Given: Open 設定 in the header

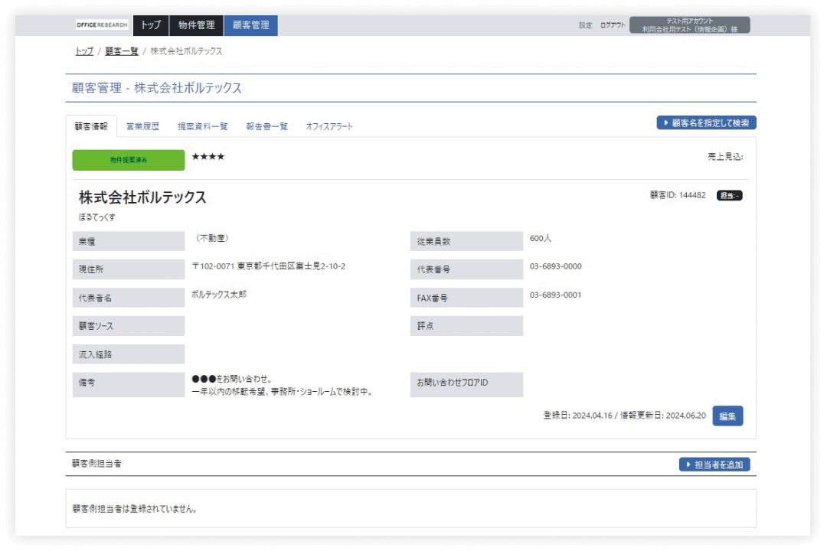Looking at the screenshot, I should point(586,25).
